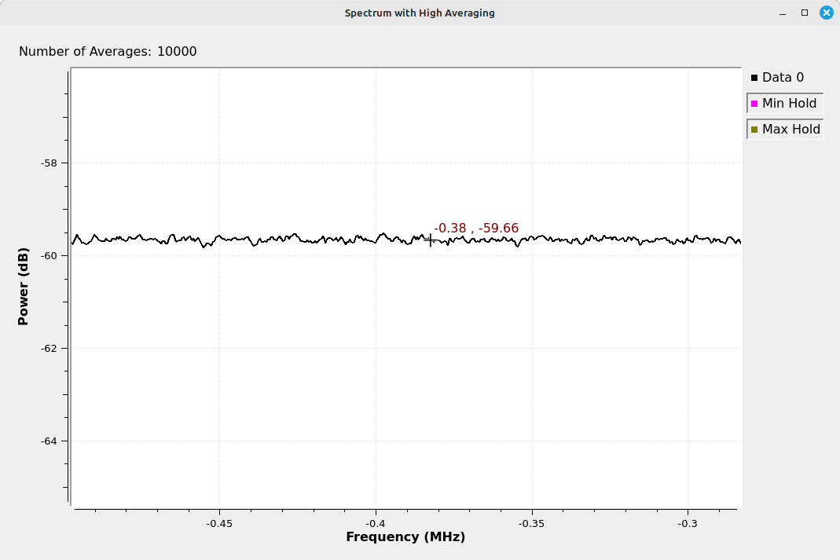
Task: Close the Spectrum window
Action: coord(826,13)
